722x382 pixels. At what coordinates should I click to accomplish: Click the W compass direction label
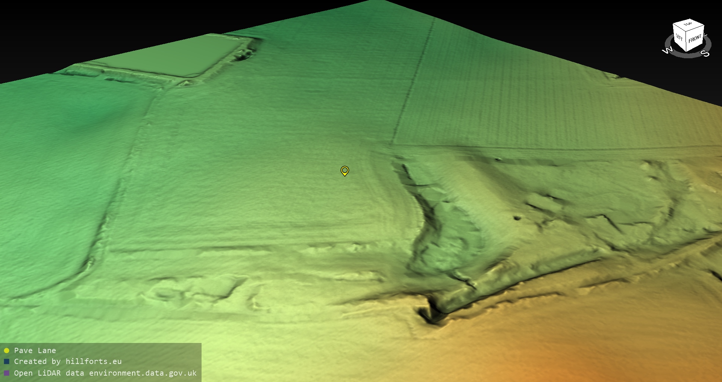pyautogui.click(x=667, y=50)
